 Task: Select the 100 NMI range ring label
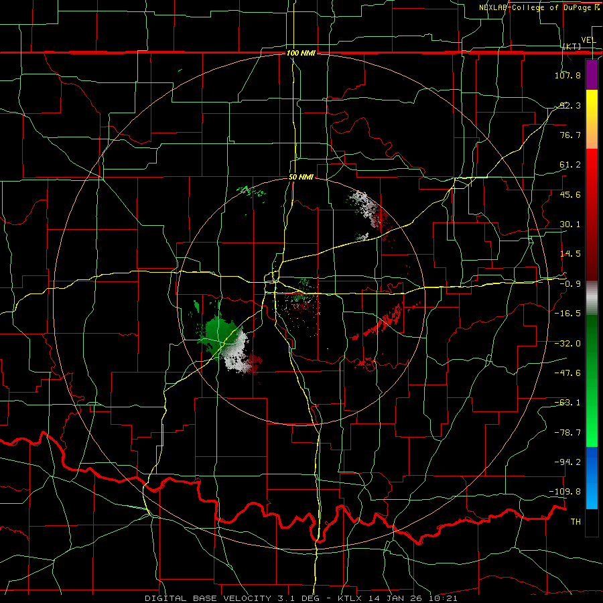[301, 53]
